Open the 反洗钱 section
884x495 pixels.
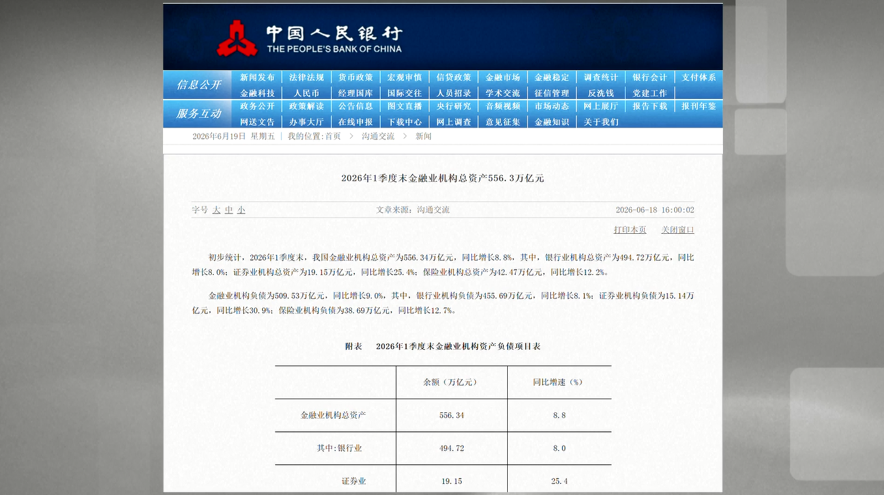coord(601,93)
